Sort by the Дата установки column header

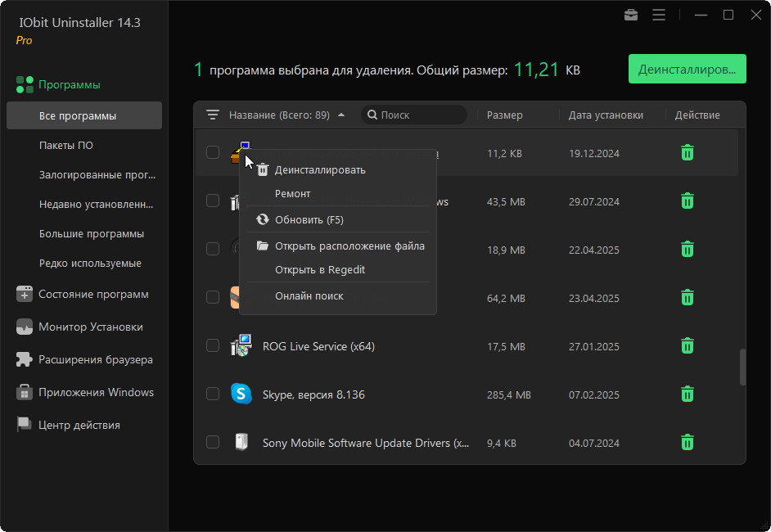tap(606, 115)
